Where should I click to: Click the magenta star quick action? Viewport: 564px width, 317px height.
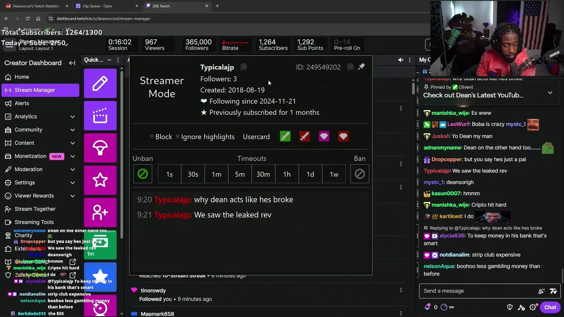point(100,180)
